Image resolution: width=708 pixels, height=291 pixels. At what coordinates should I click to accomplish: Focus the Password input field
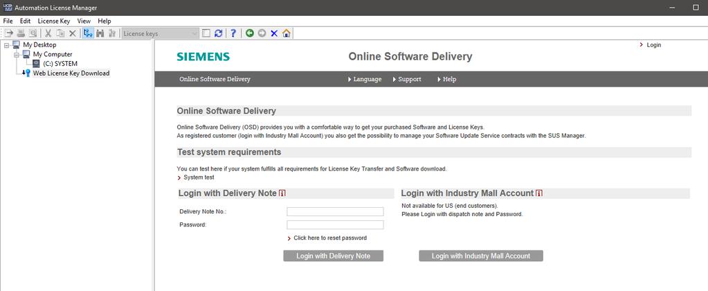point(335,224)
